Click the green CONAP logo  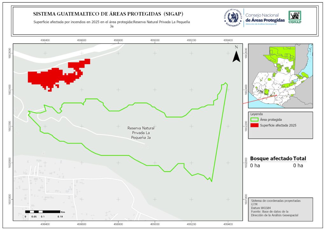pyautogui.click(x=294, y=17)
